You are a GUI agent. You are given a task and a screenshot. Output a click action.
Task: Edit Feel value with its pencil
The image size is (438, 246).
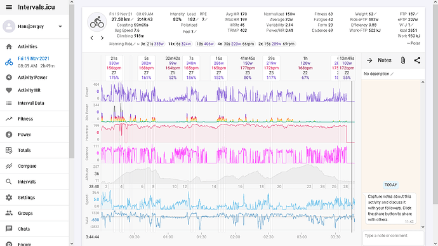[x=195, y=32]
